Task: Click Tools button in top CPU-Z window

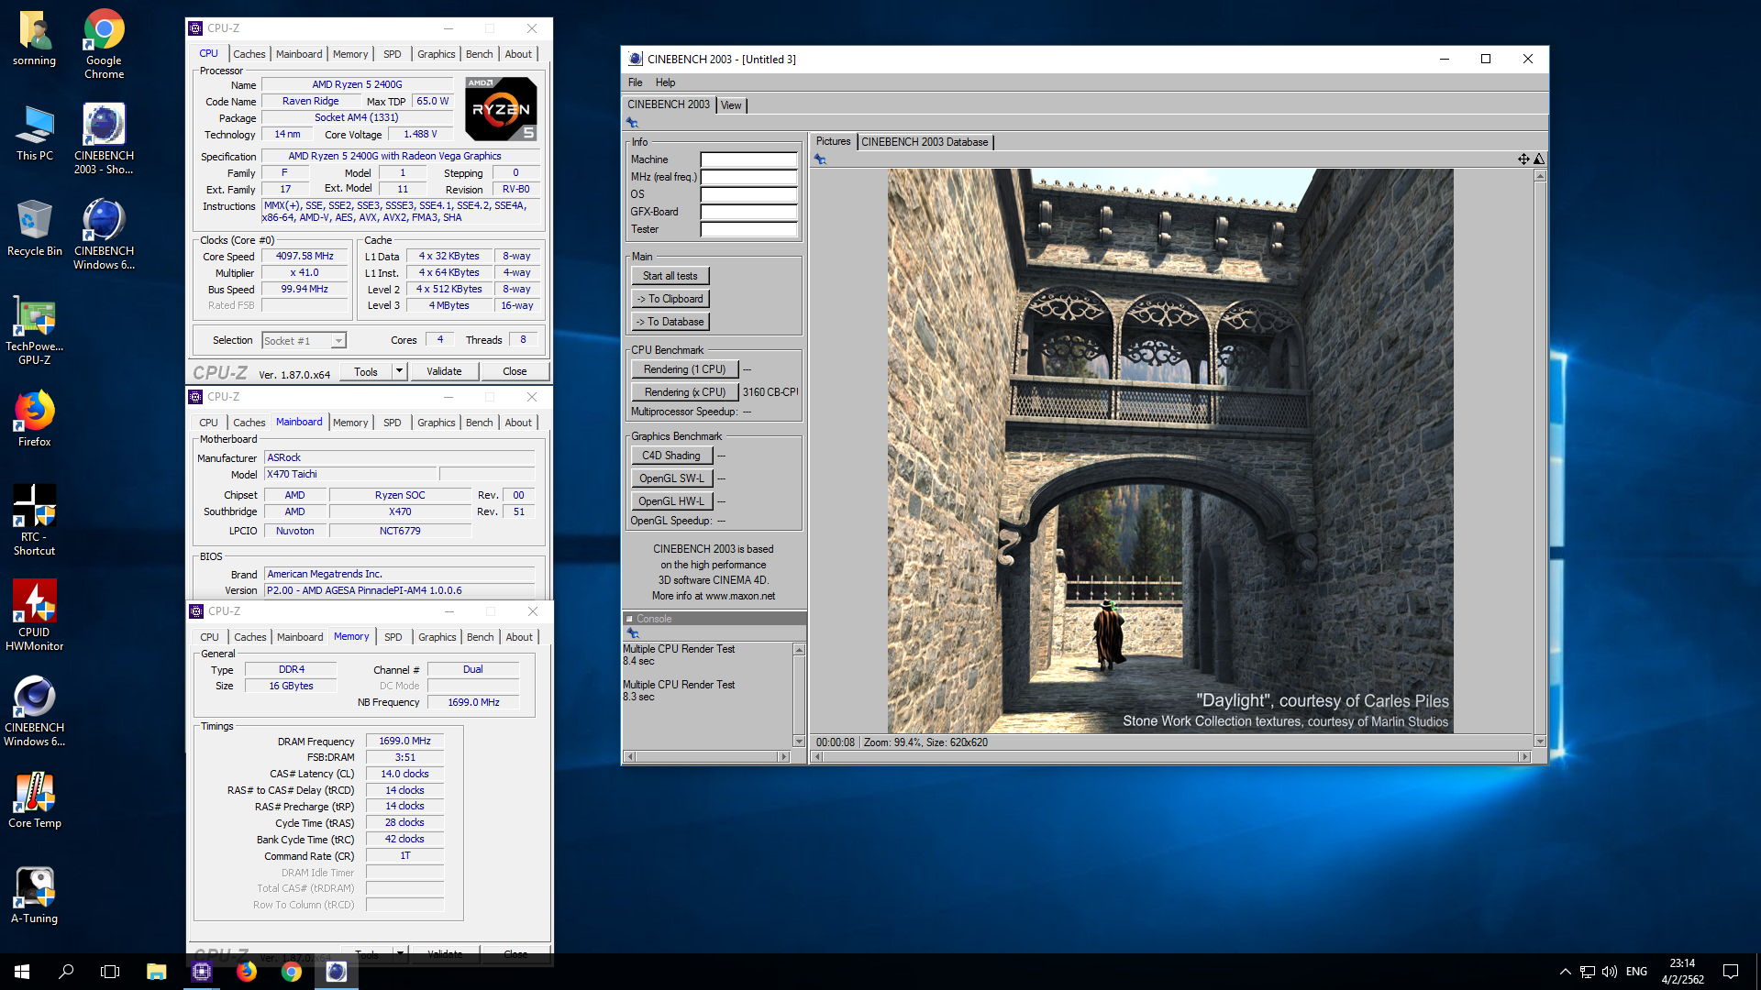Action: [x=366, y=371]
